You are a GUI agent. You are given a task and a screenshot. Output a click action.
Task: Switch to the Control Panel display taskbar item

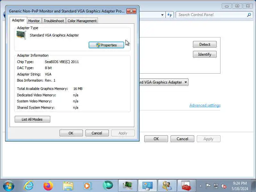[x=148, y=186]
